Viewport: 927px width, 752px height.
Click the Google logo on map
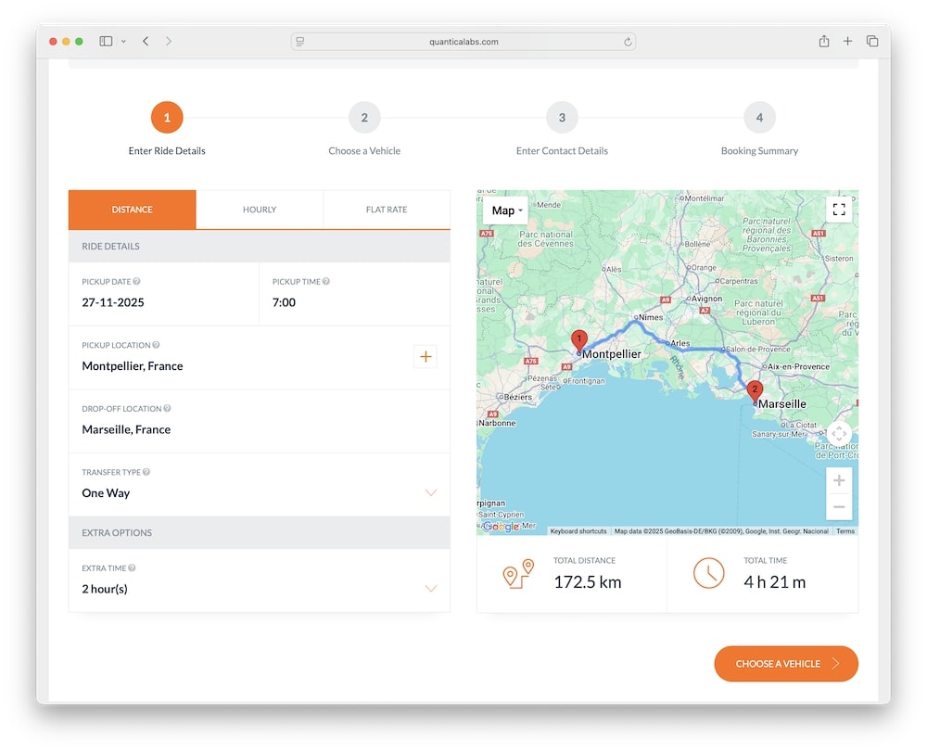[x=501, y=527]
